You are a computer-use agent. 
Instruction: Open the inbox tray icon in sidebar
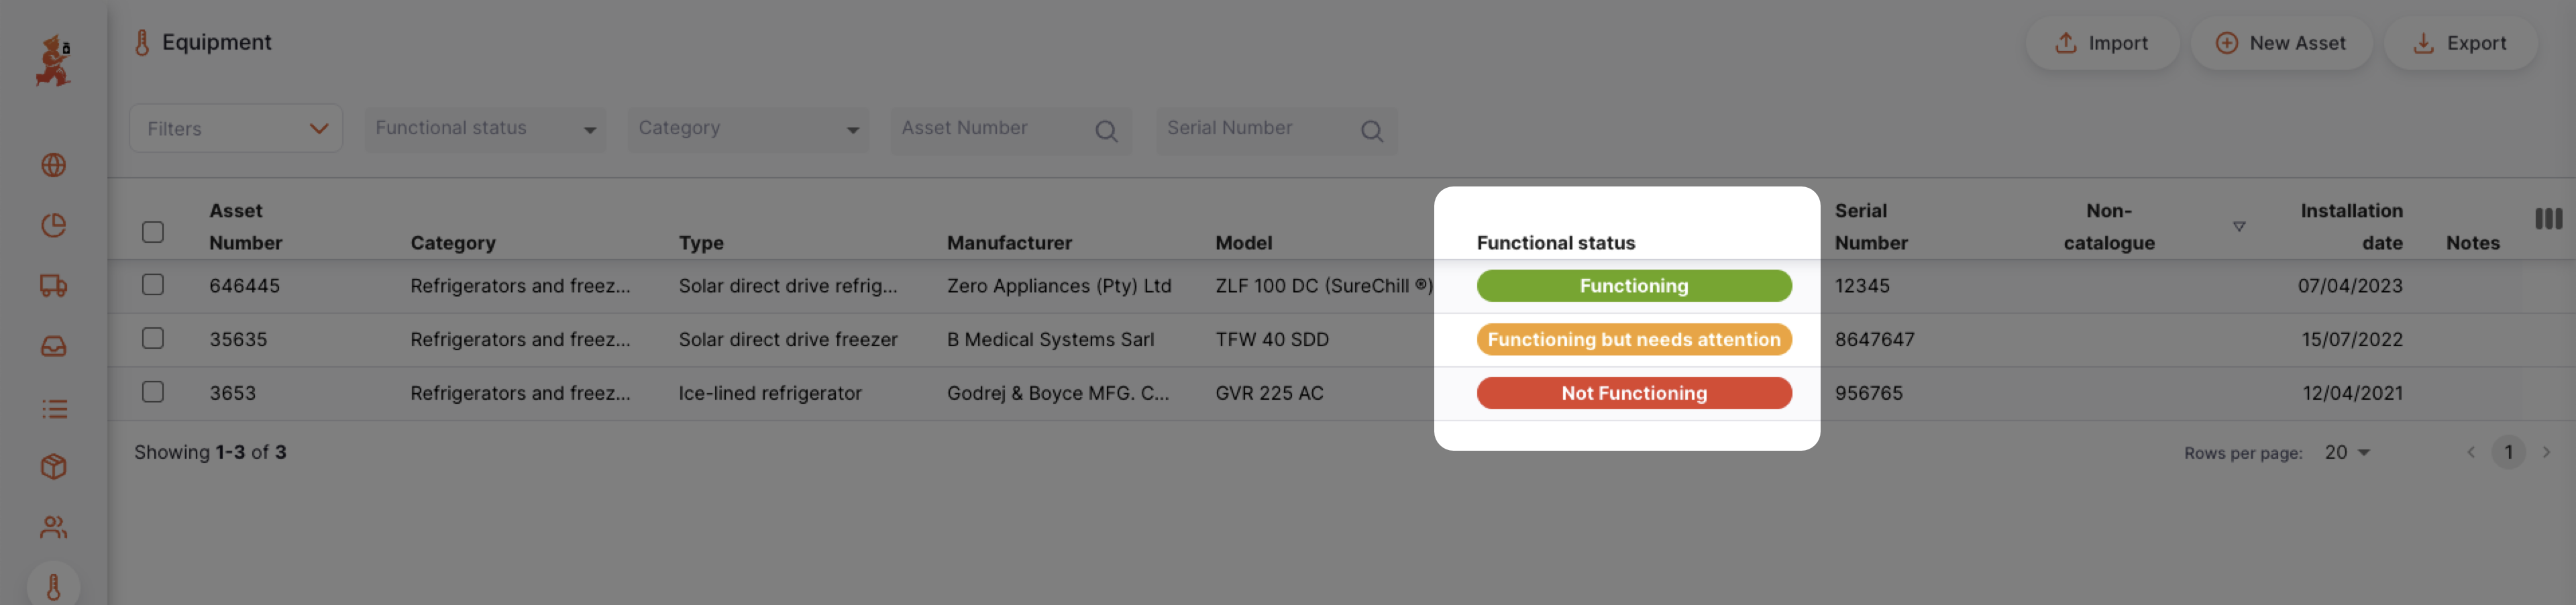click(x=54, y=347)
